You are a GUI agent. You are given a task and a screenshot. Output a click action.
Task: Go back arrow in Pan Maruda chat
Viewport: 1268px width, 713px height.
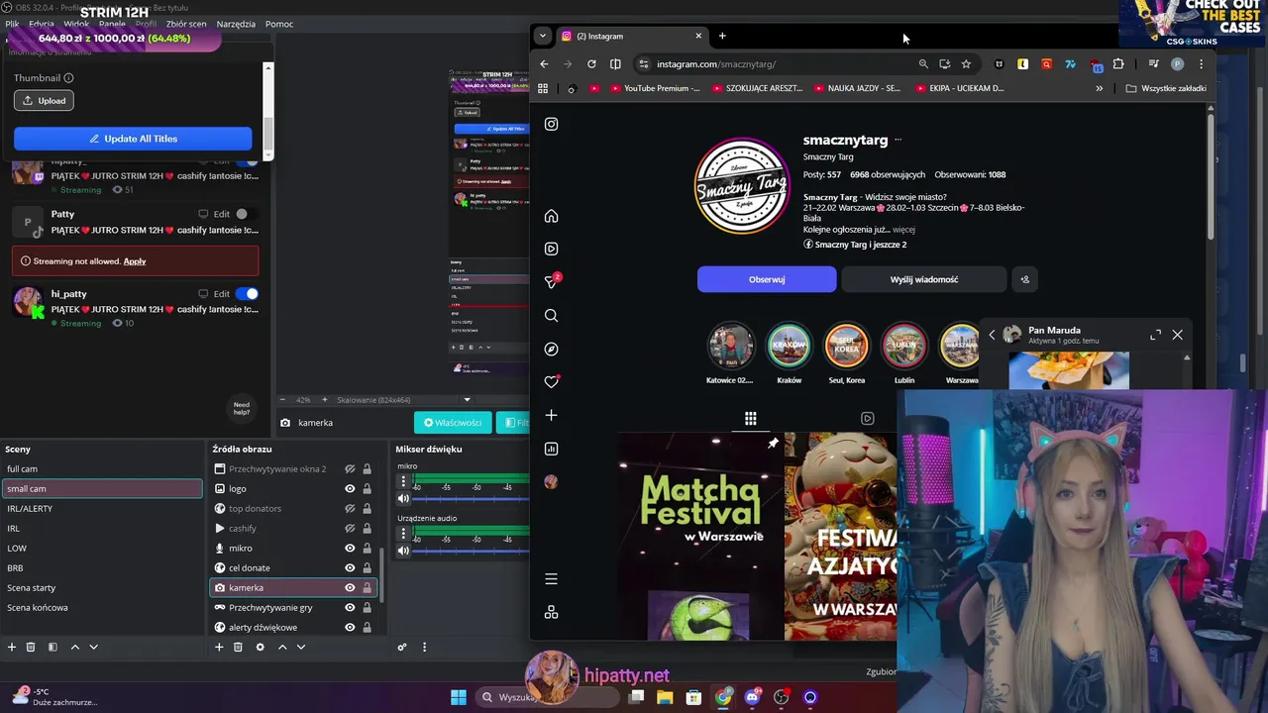tap(992, 335)
